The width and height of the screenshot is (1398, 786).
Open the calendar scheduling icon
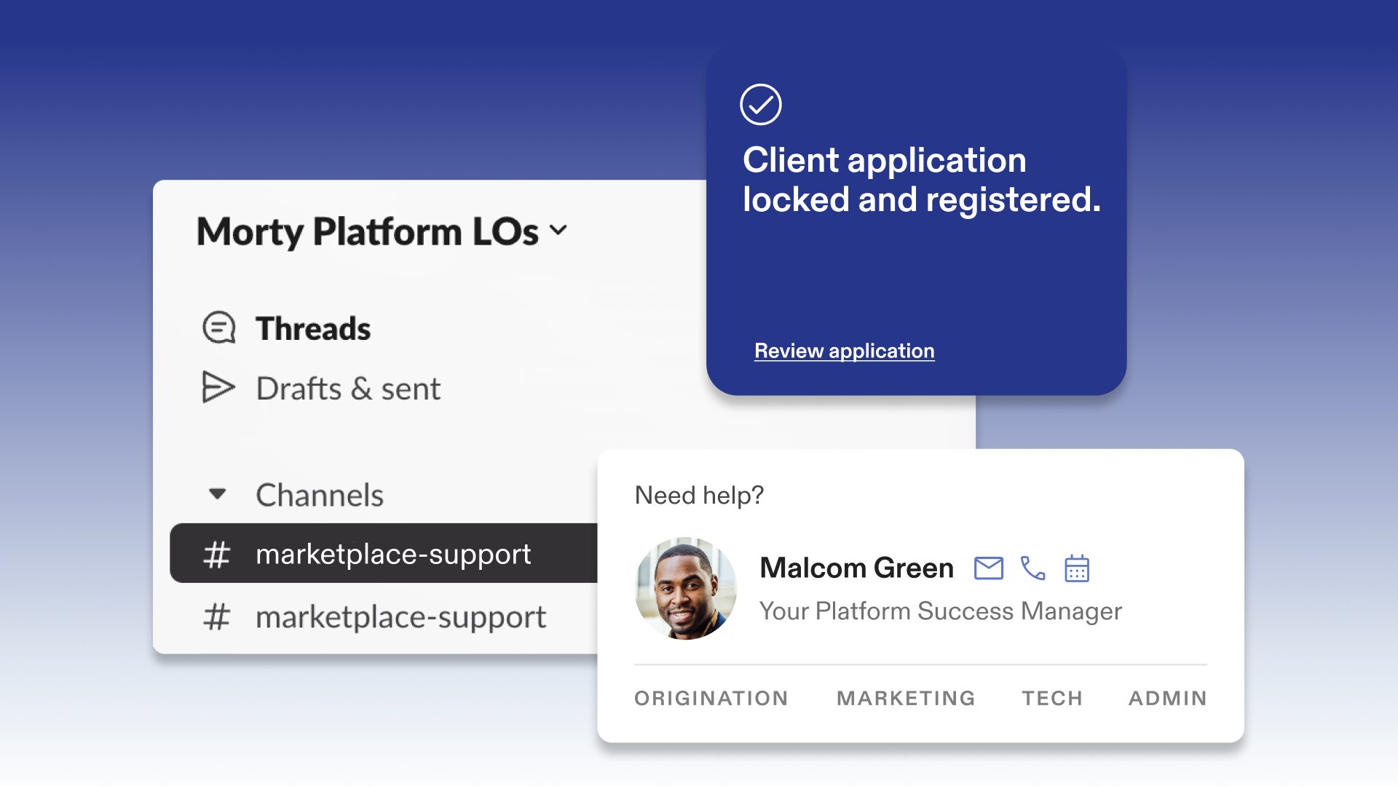(1076, 568)
